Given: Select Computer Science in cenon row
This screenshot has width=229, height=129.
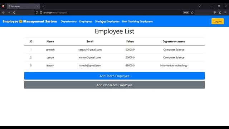Looking at the screenshot, I should coord(174,57).
